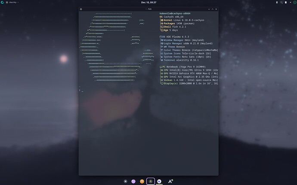The width and height of the screenshot is (297, 185).
Task: Click GPU Intel Arc Graphics line
Action: coord(189,77)
